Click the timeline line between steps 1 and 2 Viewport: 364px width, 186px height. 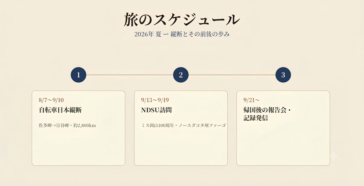click(130, 75)
